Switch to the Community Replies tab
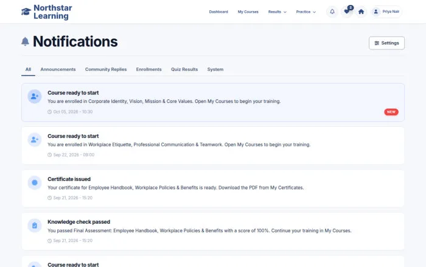 pyautogui.click(x=106, y=69)
